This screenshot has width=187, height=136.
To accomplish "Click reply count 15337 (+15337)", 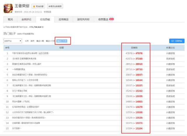I will (x=134, y=86).
